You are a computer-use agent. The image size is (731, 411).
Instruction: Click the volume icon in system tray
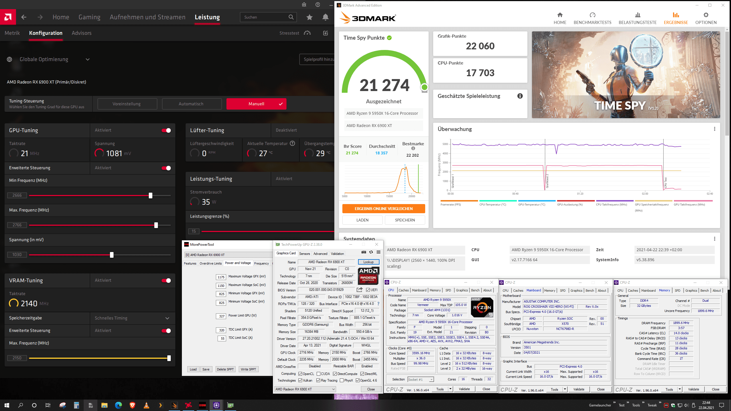click(x=686, y=405)
